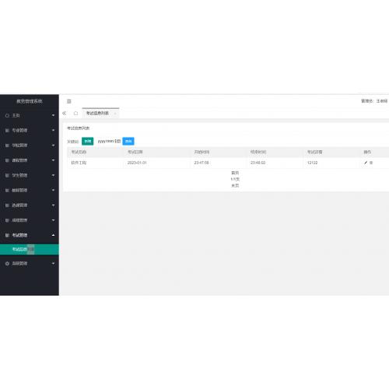Viewport: 389px width, 389px height.
Task: Switch to the 考试信息列表 tab
Action: point(97,114)
